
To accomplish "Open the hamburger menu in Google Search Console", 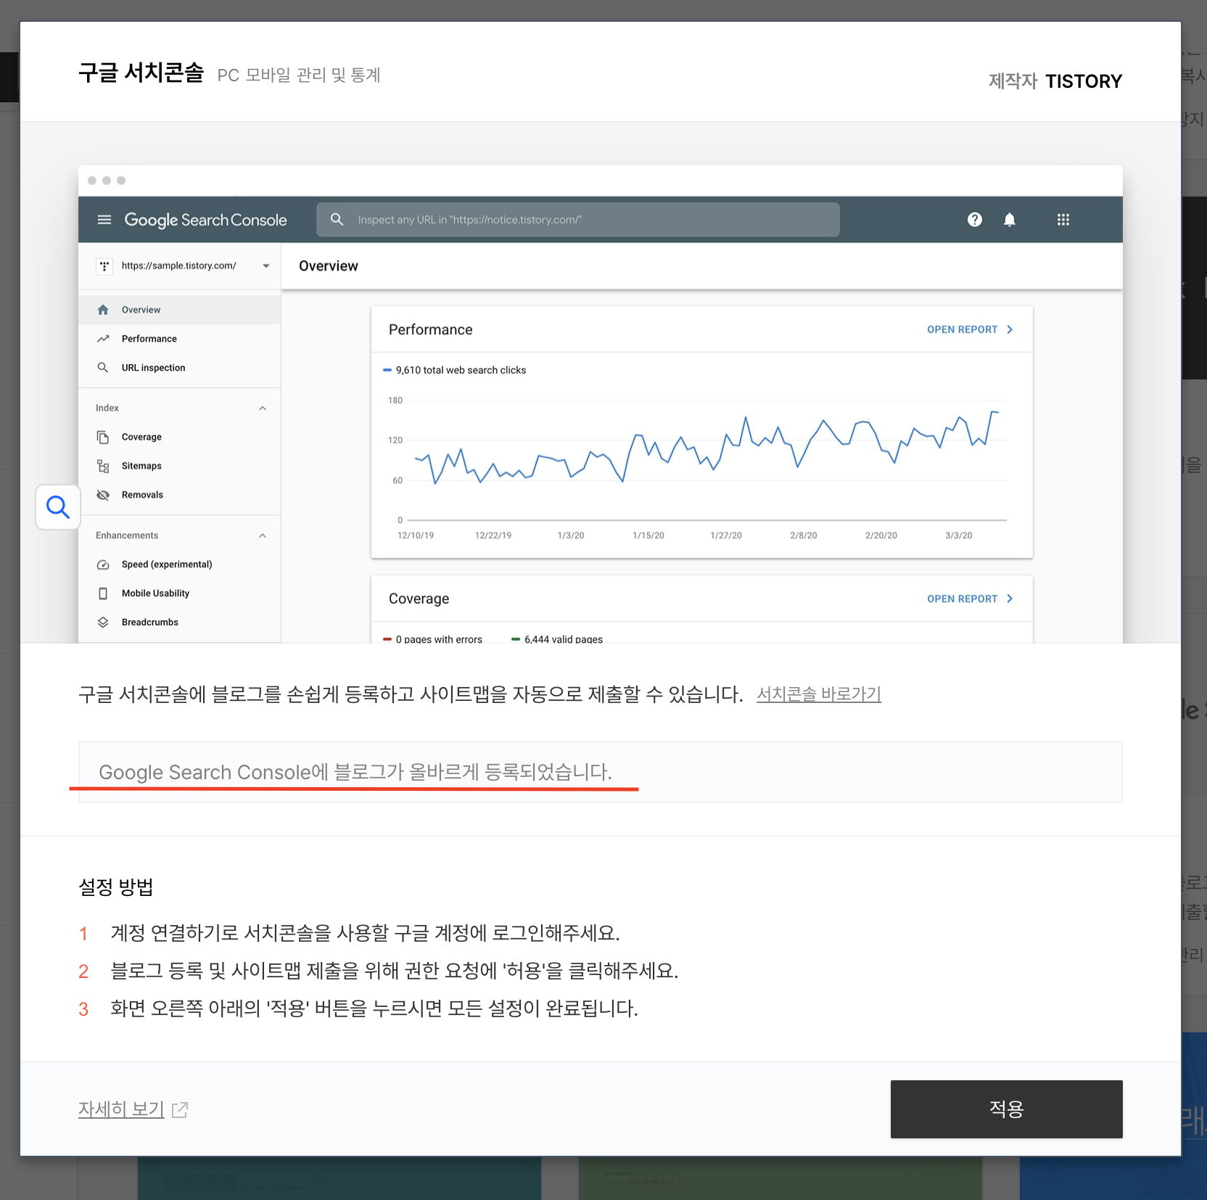I will 104,220.
